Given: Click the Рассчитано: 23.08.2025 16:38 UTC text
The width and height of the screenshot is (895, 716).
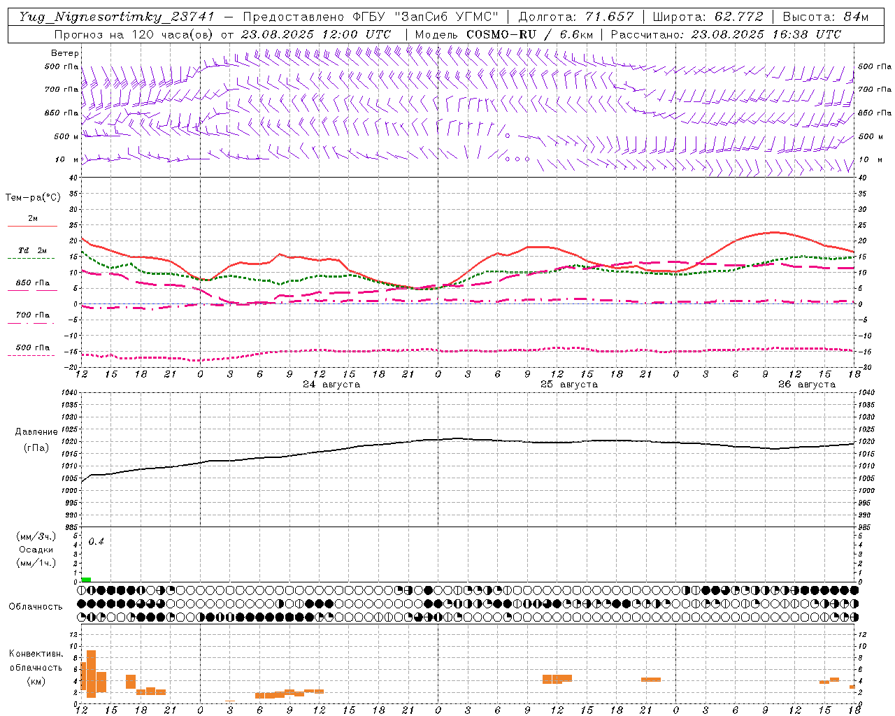Looking at the screenshot, I should pos(726,34).
